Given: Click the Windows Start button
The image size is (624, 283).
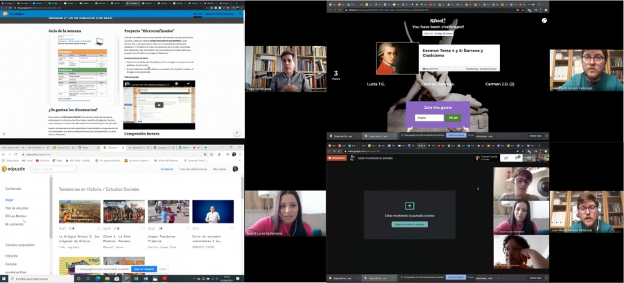Looking at the screenshot, I should (x=4, y=279).
